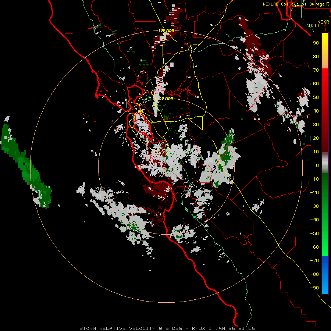Click the 10 value on velocity scale

[x=316, y=152]
